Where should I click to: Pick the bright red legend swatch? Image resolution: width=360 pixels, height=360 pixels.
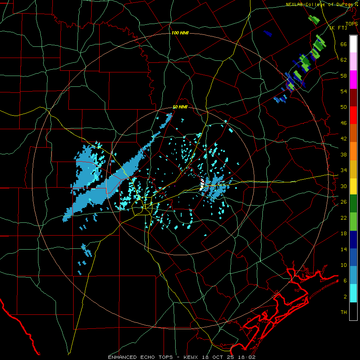353,115
